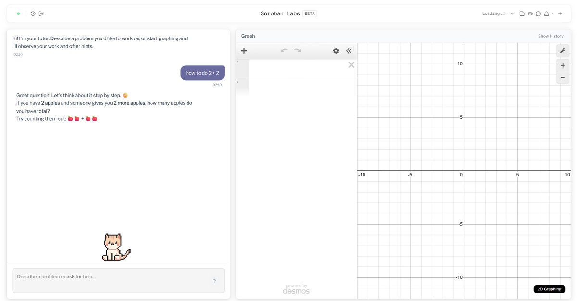Expand the chevron next to triangle icon

(x=552, y=13)
